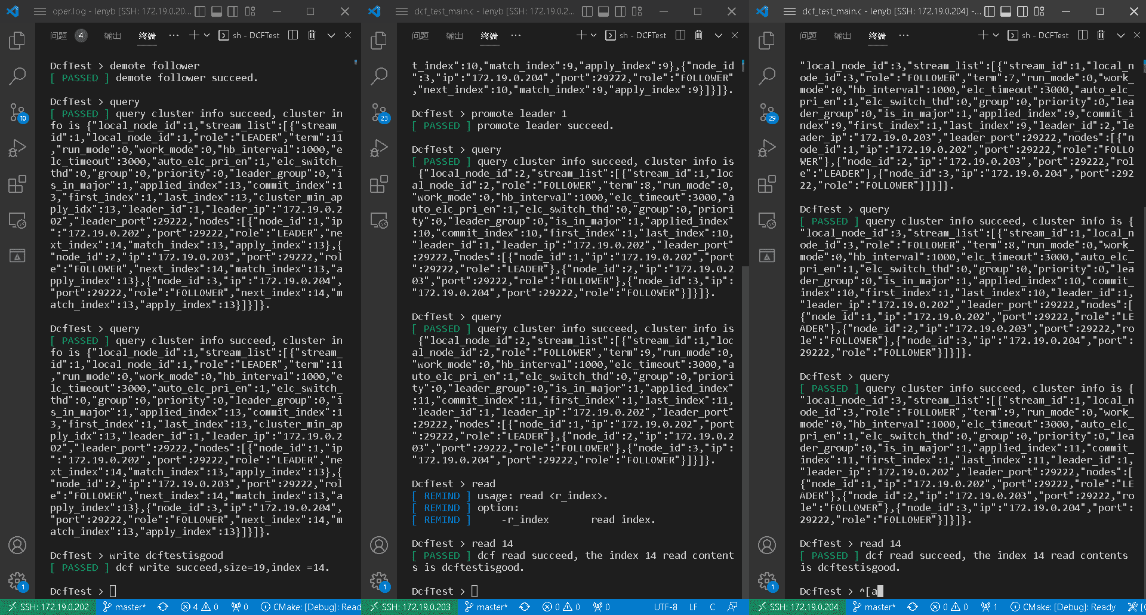Image resolution: width=1146 pixels, height=615 pixels.
Task: Select 终端 tab in the oper.log window
Action: point(147,36)
